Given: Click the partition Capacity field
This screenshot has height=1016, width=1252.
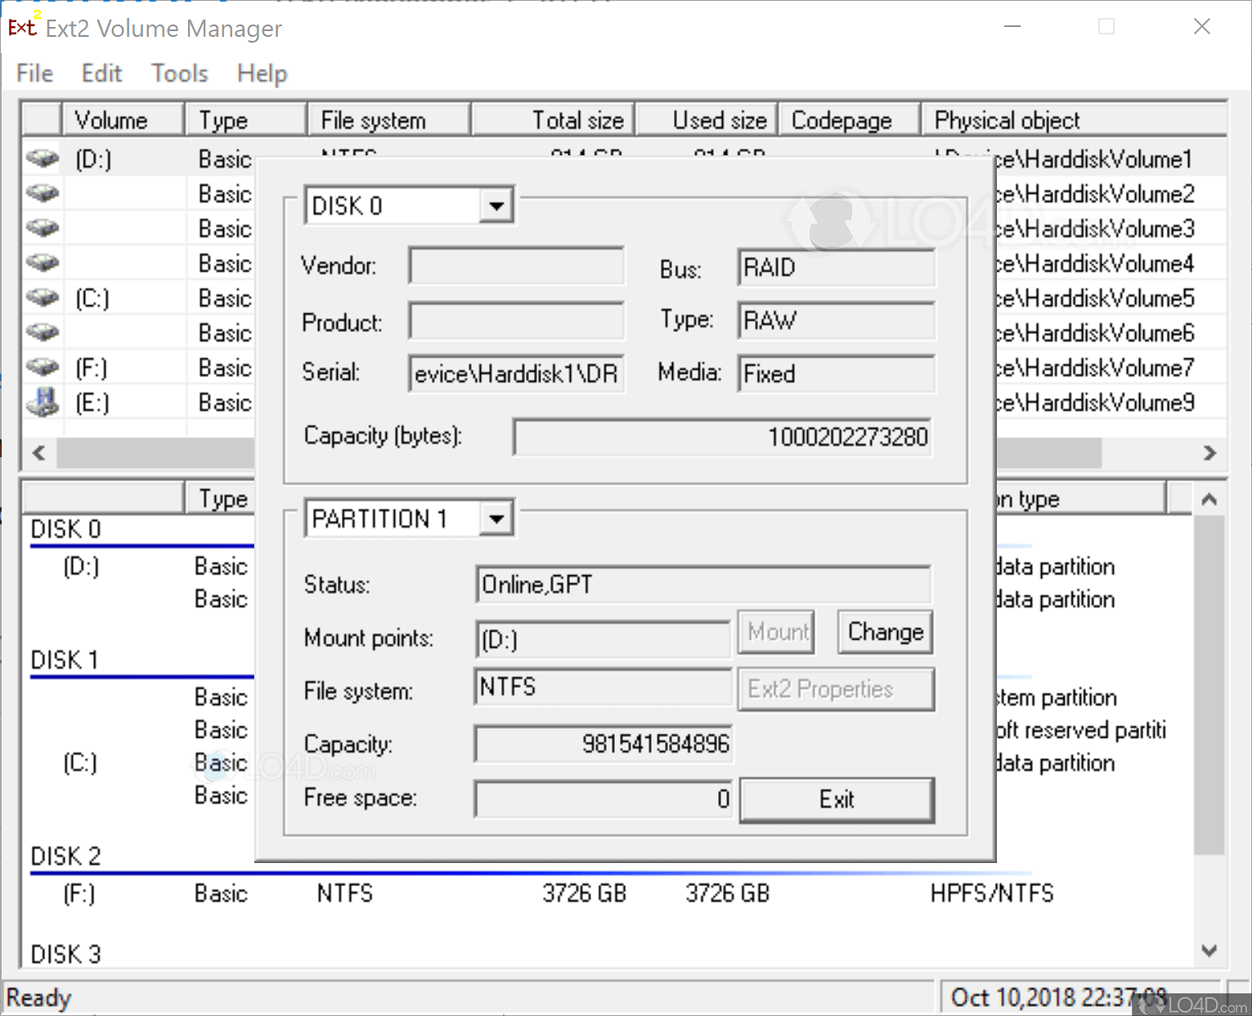Looking at the screenshot, I should point(604,744).
